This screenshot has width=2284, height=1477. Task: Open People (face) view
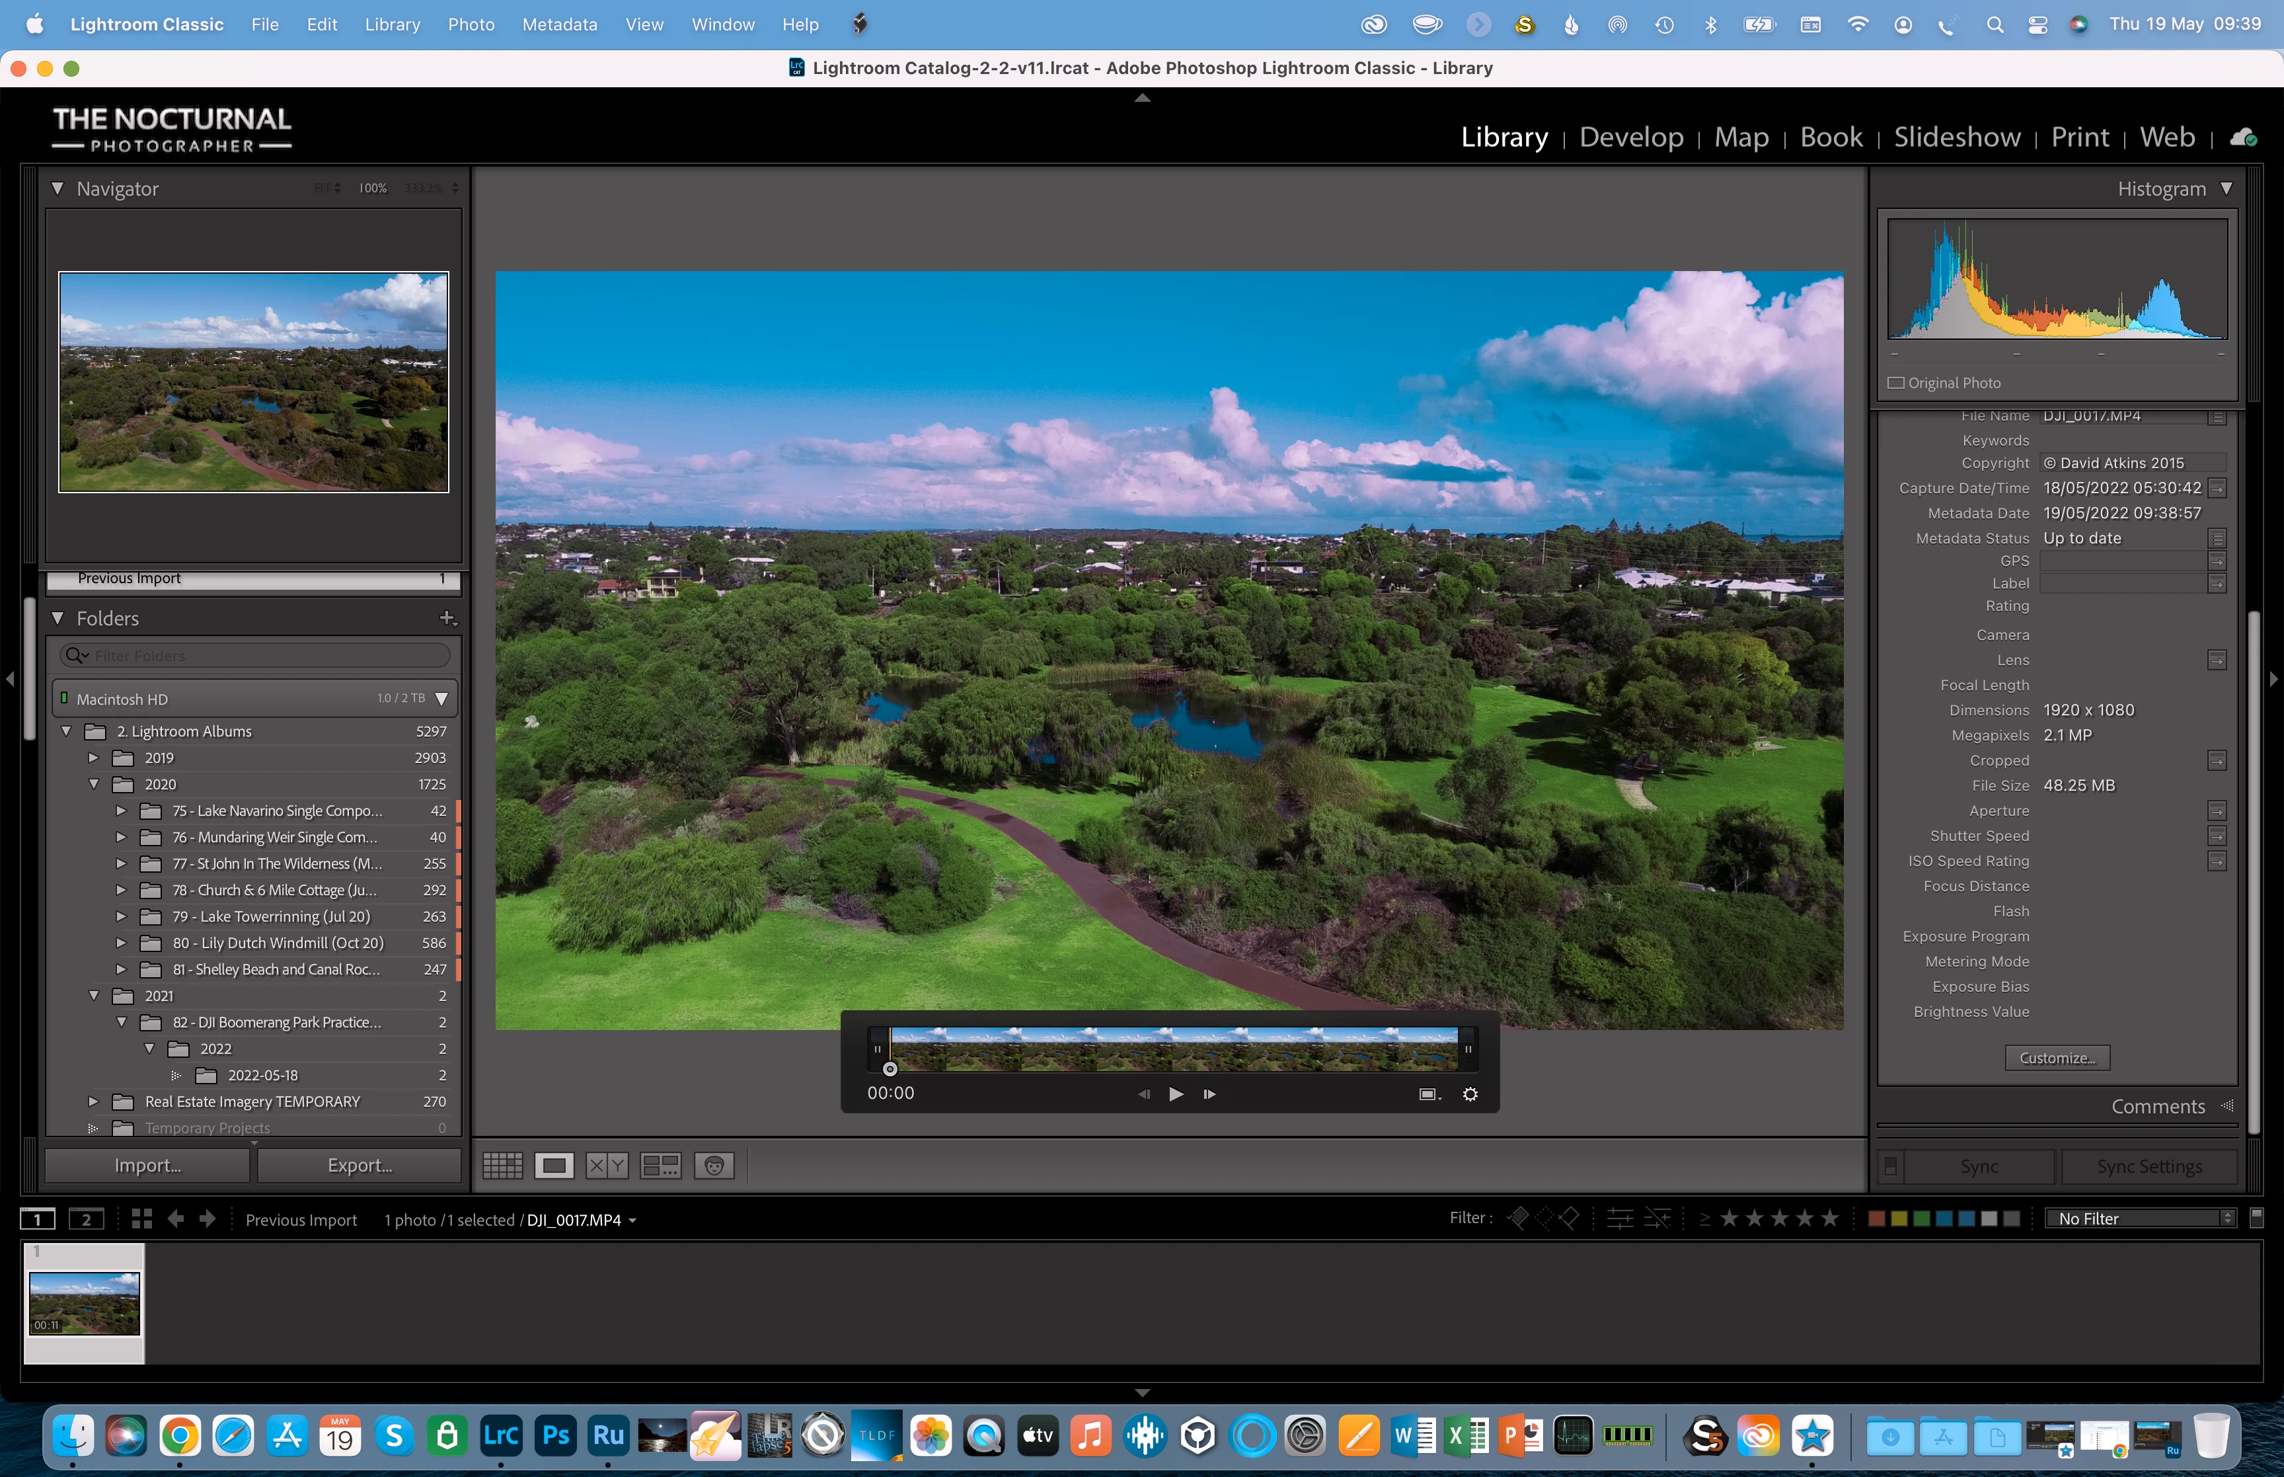point(714,1166)
